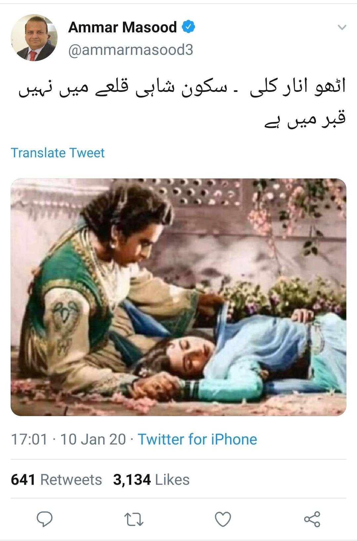The image size is (357, 541).
Task: Open the Twitter for iPhone link
Action: 197,440
